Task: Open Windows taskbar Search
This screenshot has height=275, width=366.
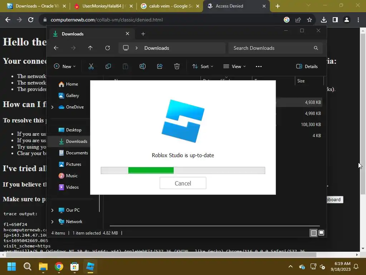Action: tap(27, 266)
